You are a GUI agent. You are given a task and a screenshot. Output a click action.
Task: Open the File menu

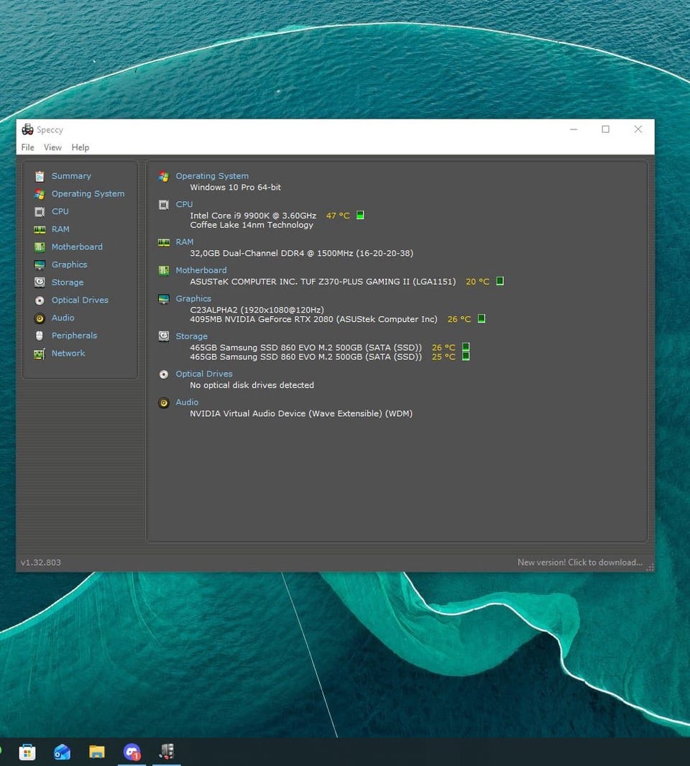(x=27, y=147)
